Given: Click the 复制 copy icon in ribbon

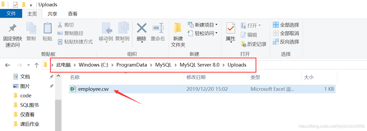Looking at the screenshot, I should pos(31,28).
